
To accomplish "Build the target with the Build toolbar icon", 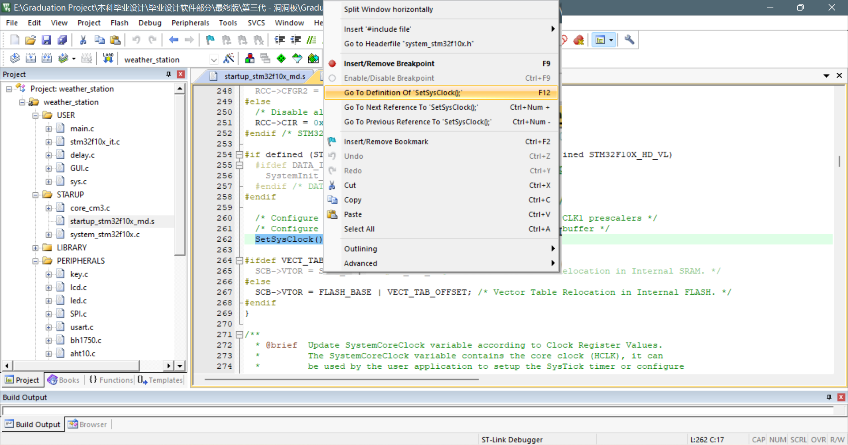I will (30, 58).
